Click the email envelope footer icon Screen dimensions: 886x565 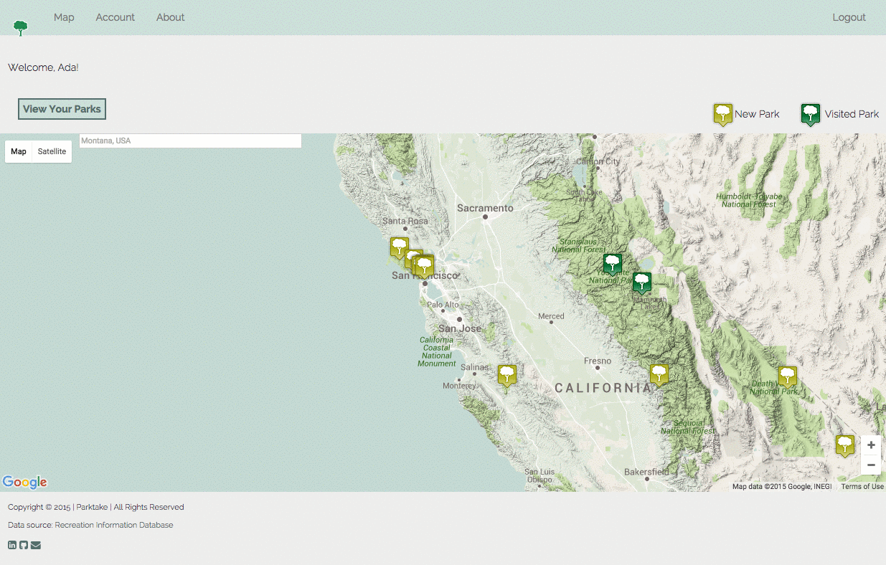coord(36,545)
